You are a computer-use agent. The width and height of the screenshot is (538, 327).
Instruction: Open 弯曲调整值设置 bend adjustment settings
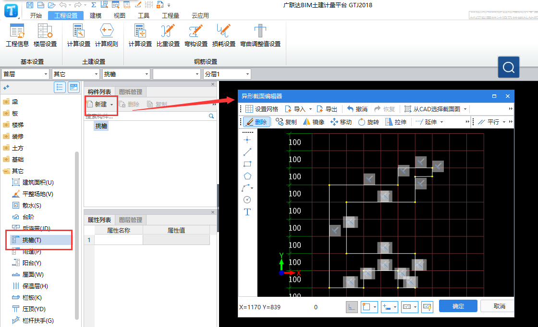coord(260,35)
